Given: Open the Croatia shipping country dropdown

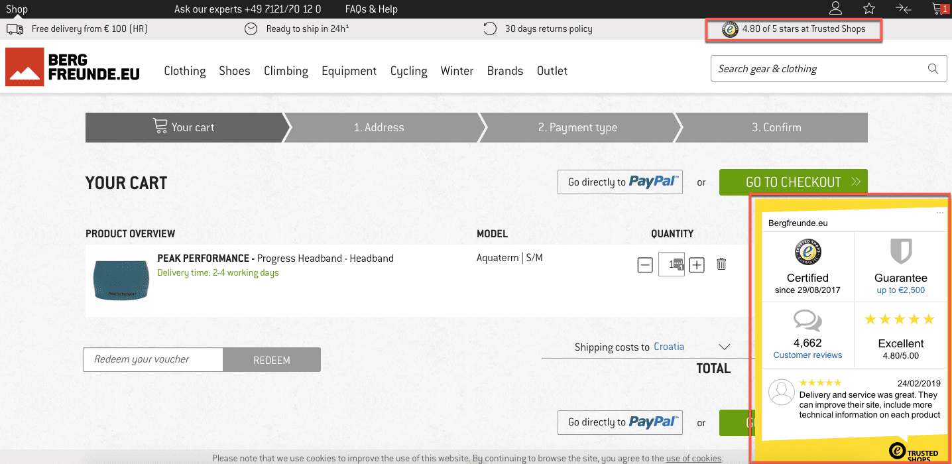Looking at the screenshot, I should (670, 346).
